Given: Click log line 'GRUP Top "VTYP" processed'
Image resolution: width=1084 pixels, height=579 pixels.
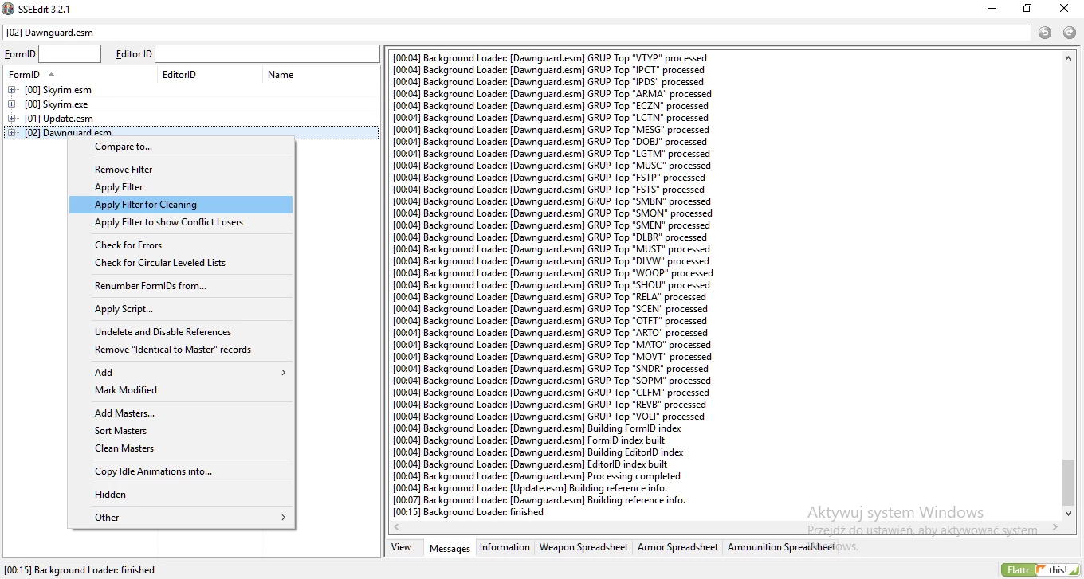Looking at the screenshot, I should pyautogui.click(x=549, y=58).
